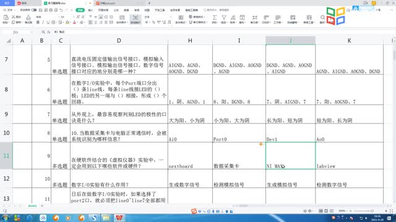This screenshot has height=222, width=396.
Task: Click the Sort icon
Action: pyautogui.click(x=233, y=18)
